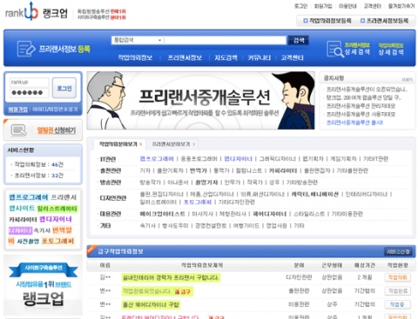This screenshot has height=319, width=418.
Task: Click the freelancer registration document-pencil icon
Action: (25, 49)
